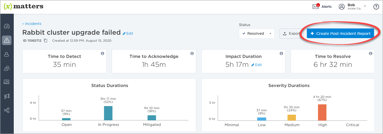Click the Export button

pos(291,34)
